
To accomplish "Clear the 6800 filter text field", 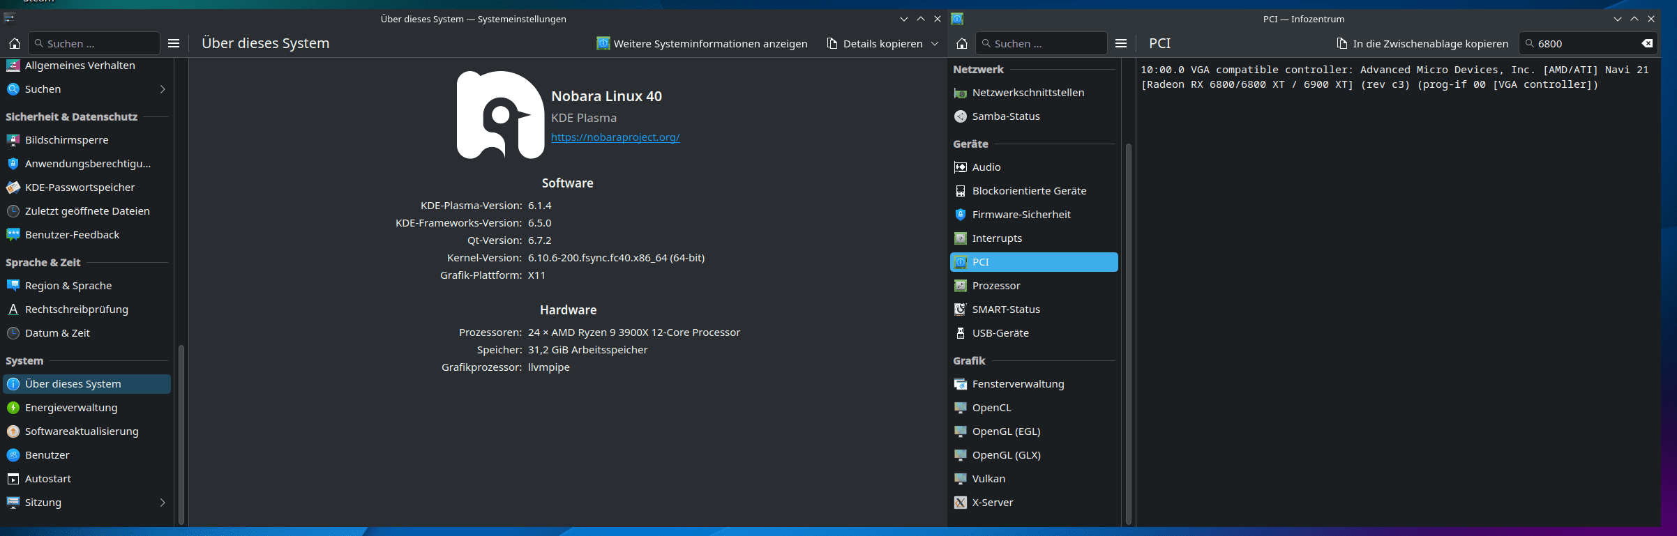I will point(1647,43).
